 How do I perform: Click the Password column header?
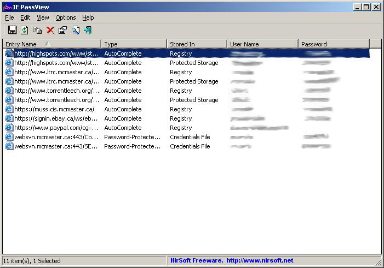click(334, 44)
